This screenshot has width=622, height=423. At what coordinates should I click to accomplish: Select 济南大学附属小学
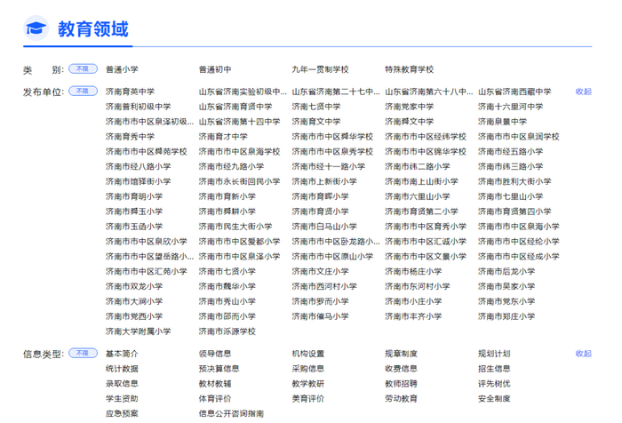click(x=138, y=331)
